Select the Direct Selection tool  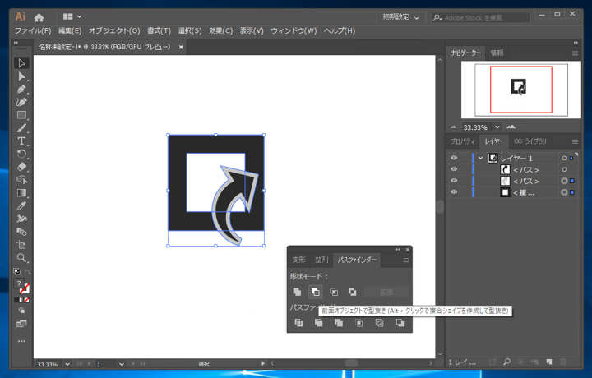point(21,76)
